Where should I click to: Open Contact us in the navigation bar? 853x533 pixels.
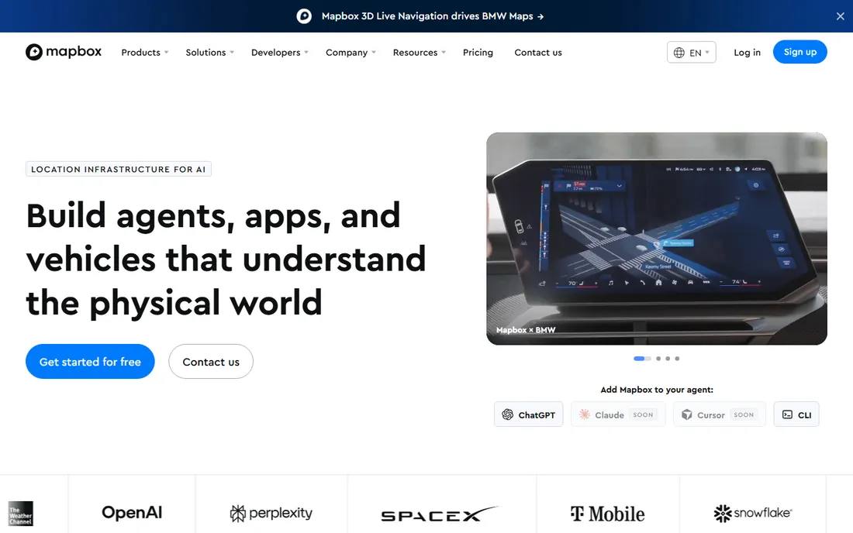538,53
